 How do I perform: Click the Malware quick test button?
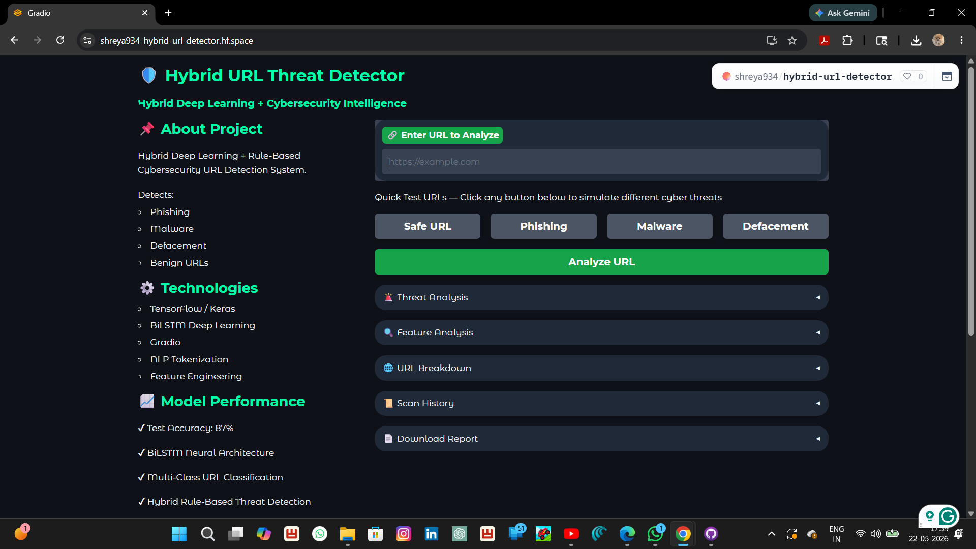pyautogui.click(x=659, y=226)
